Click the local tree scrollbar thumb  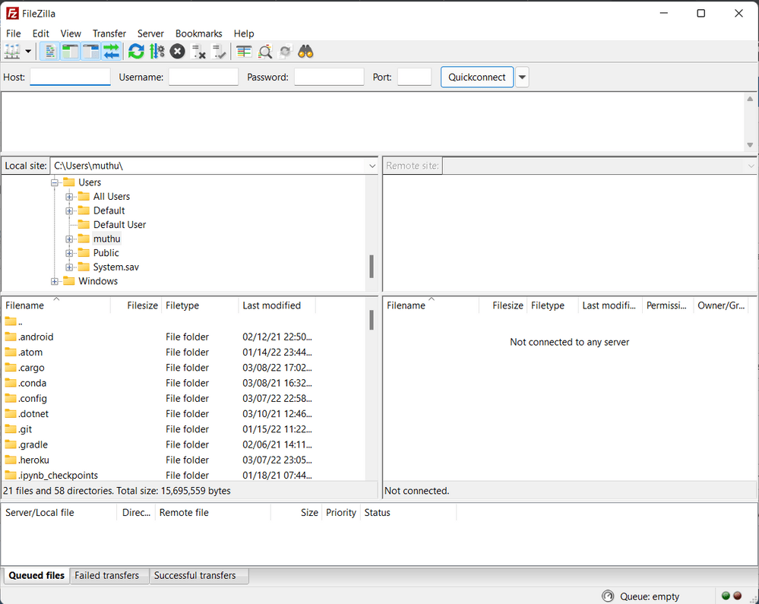372,266
